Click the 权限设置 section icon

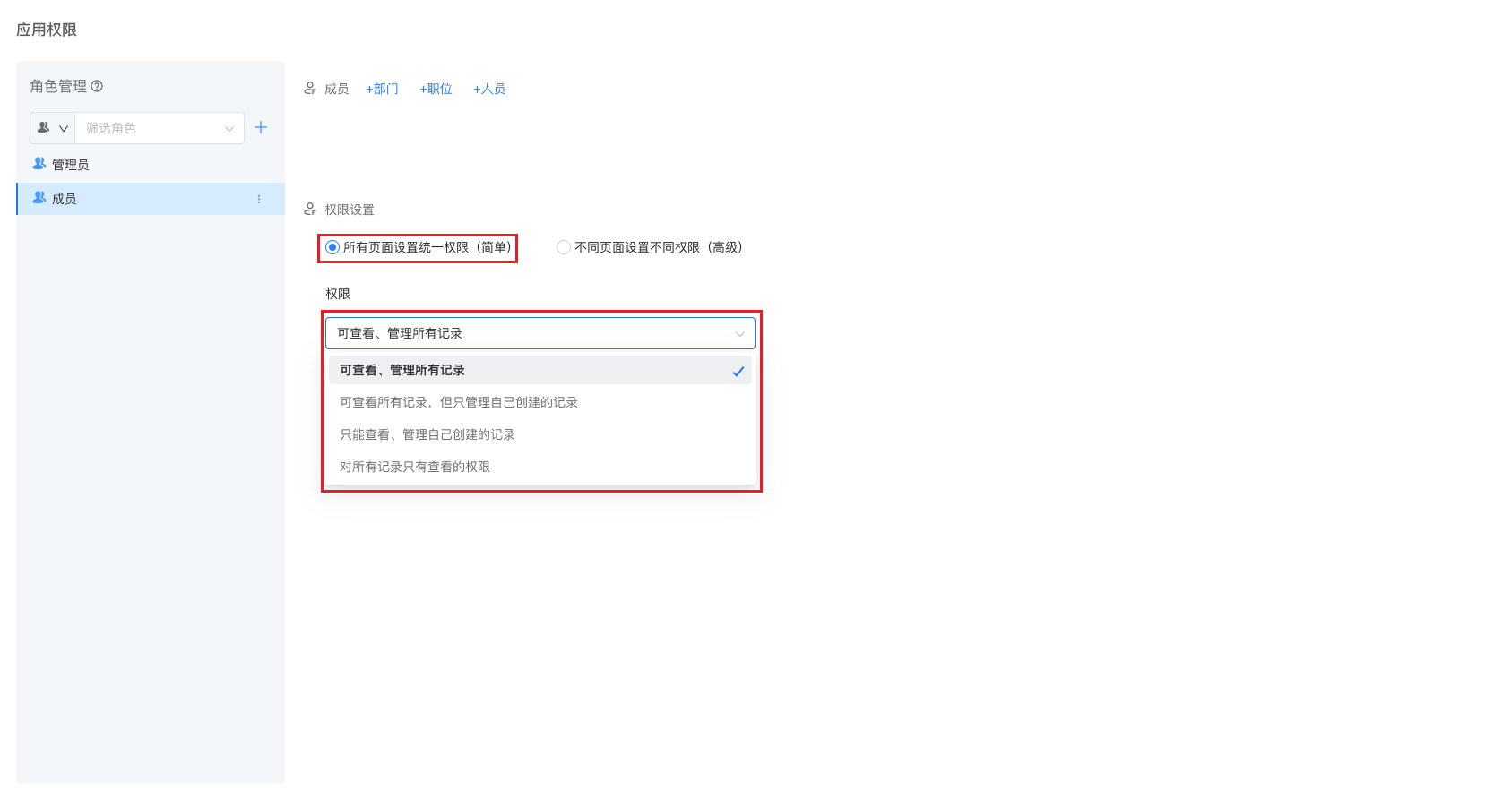tap(310, 210)
